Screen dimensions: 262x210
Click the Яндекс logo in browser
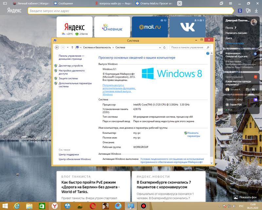14,11
